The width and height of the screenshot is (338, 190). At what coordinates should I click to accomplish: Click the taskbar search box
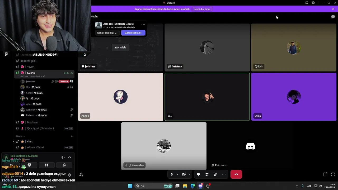[x=154, y=186]
